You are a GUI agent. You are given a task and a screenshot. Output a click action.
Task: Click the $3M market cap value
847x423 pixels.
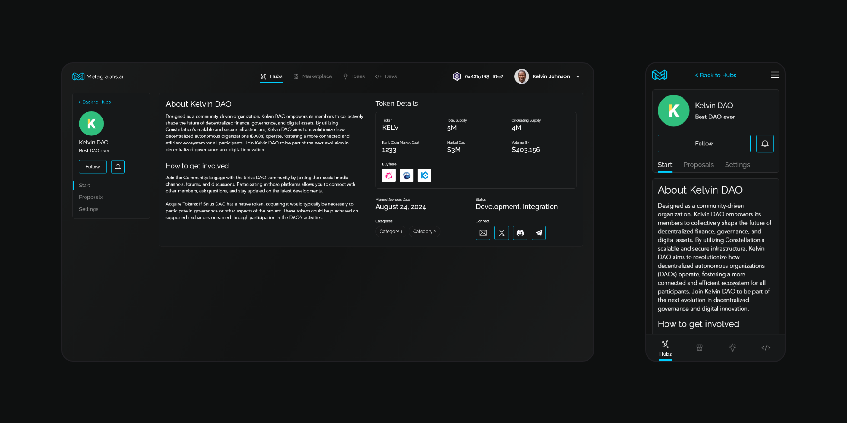(454, 150)
